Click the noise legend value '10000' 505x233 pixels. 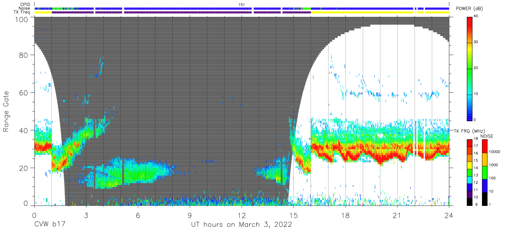(494, 152)
